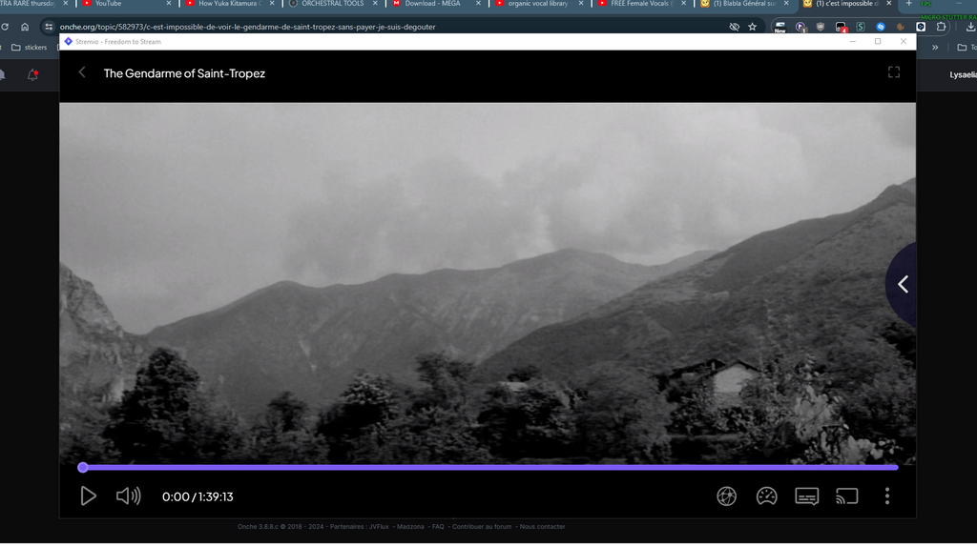Image resolution: width=977 pixels, height=546 pixels.
Task: Switch to the FREE Female Vocals tab
Action: point(641,4)
